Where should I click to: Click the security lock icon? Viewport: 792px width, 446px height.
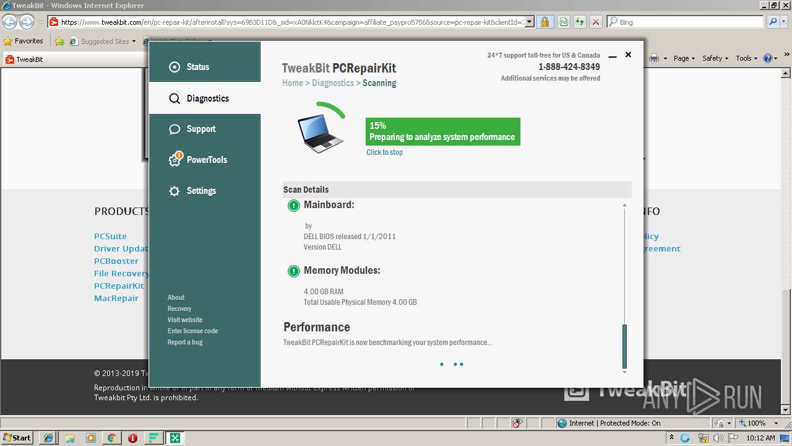click(x=544, y=22)
